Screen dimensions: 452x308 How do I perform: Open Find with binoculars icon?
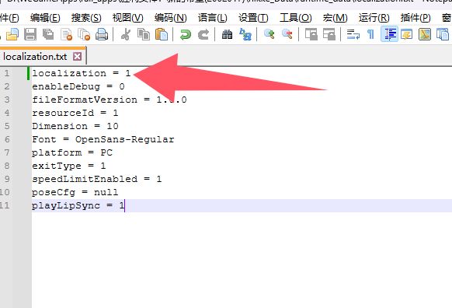227,34
